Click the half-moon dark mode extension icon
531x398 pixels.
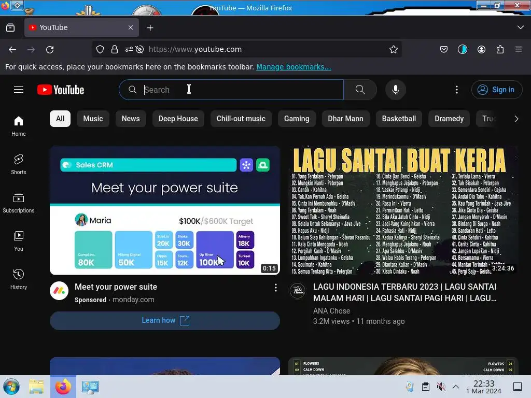pyautogui.click(x=462, y=49)
